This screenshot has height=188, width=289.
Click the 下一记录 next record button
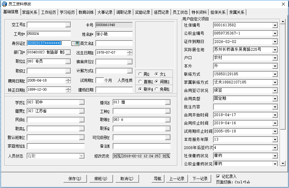click(200, 179)
